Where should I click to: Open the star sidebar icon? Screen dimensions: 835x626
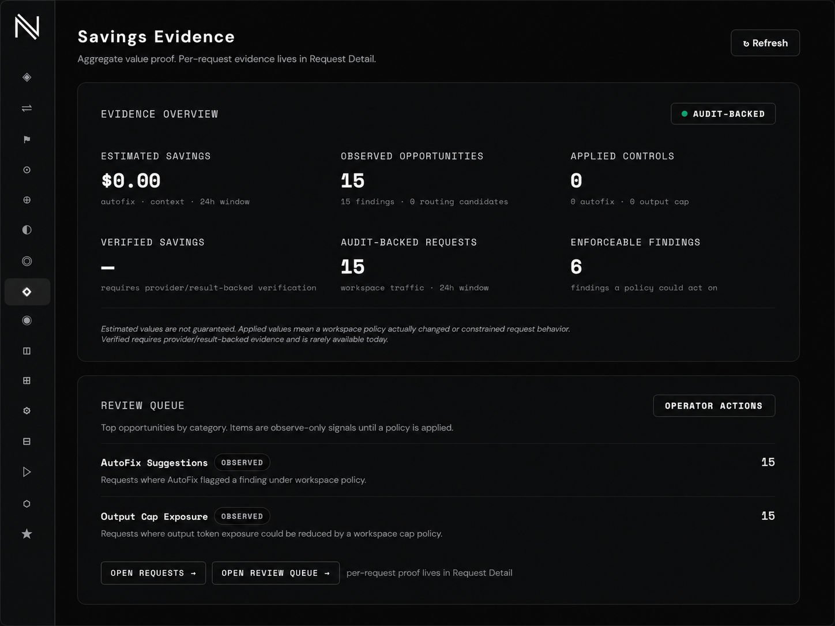(x=27, y=534)
